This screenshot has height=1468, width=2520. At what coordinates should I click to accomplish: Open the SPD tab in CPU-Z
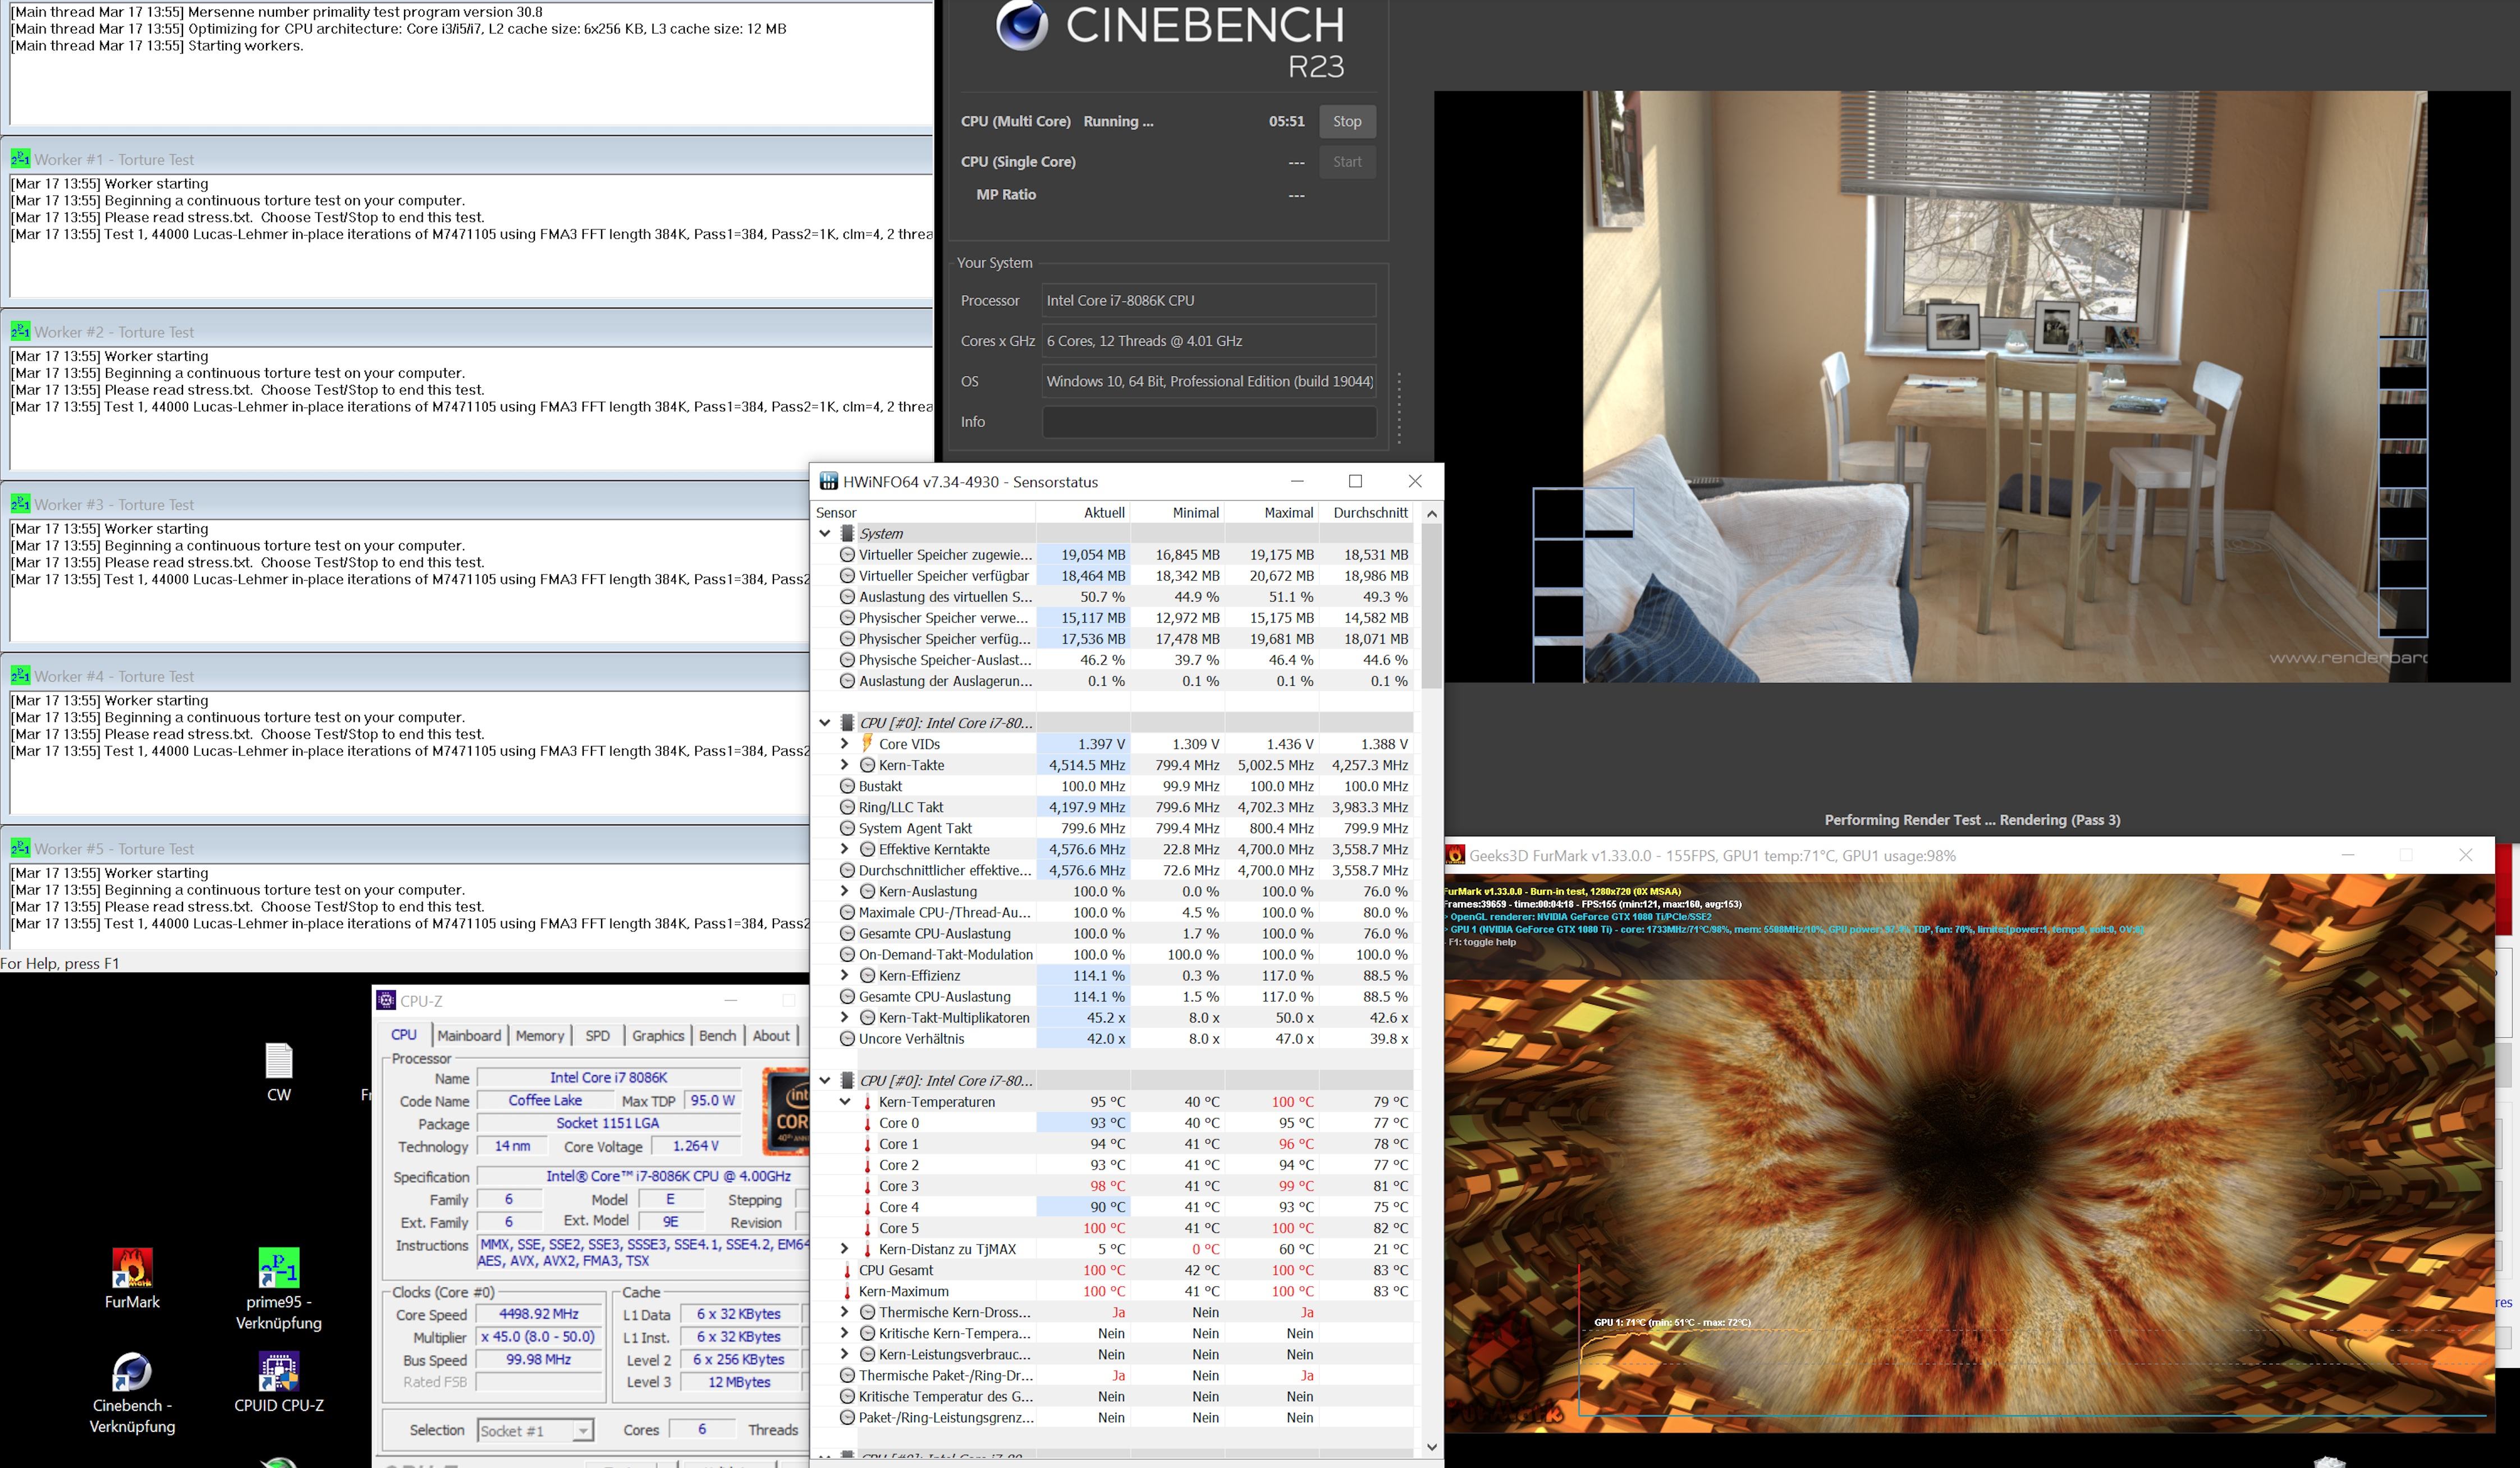pos(598,1036)
